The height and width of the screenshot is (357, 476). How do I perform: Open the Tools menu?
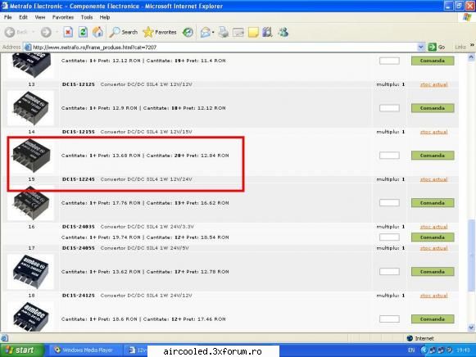tap(87, 17)
